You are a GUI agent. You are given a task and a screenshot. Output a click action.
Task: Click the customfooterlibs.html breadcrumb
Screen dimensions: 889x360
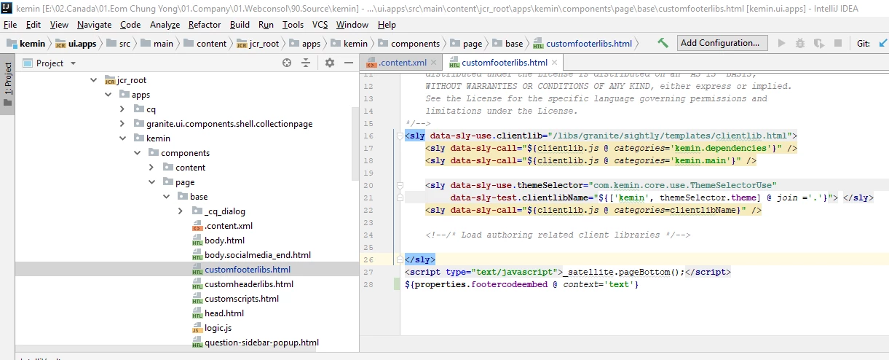582,44
